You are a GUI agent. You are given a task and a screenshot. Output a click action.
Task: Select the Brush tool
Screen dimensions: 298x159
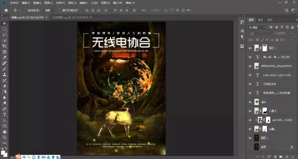tap(4, 69)
